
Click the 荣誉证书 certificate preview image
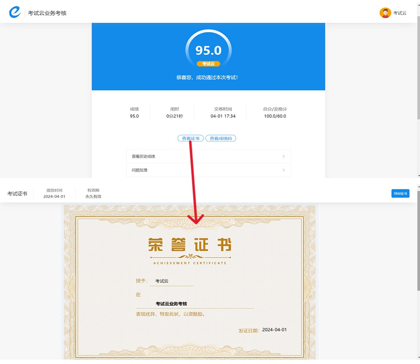(190, 282)
